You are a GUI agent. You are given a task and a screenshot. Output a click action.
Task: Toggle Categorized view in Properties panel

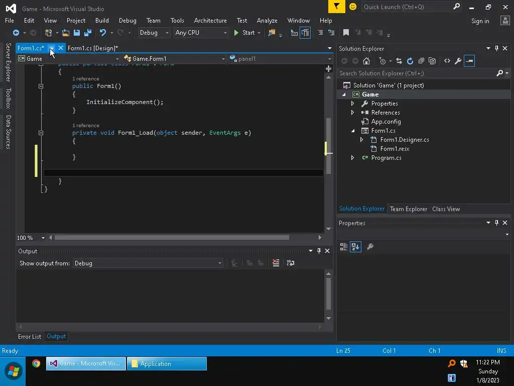[343, 246]
